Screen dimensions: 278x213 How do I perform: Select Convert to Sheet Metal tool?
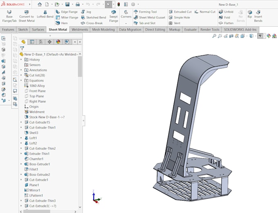27,16
